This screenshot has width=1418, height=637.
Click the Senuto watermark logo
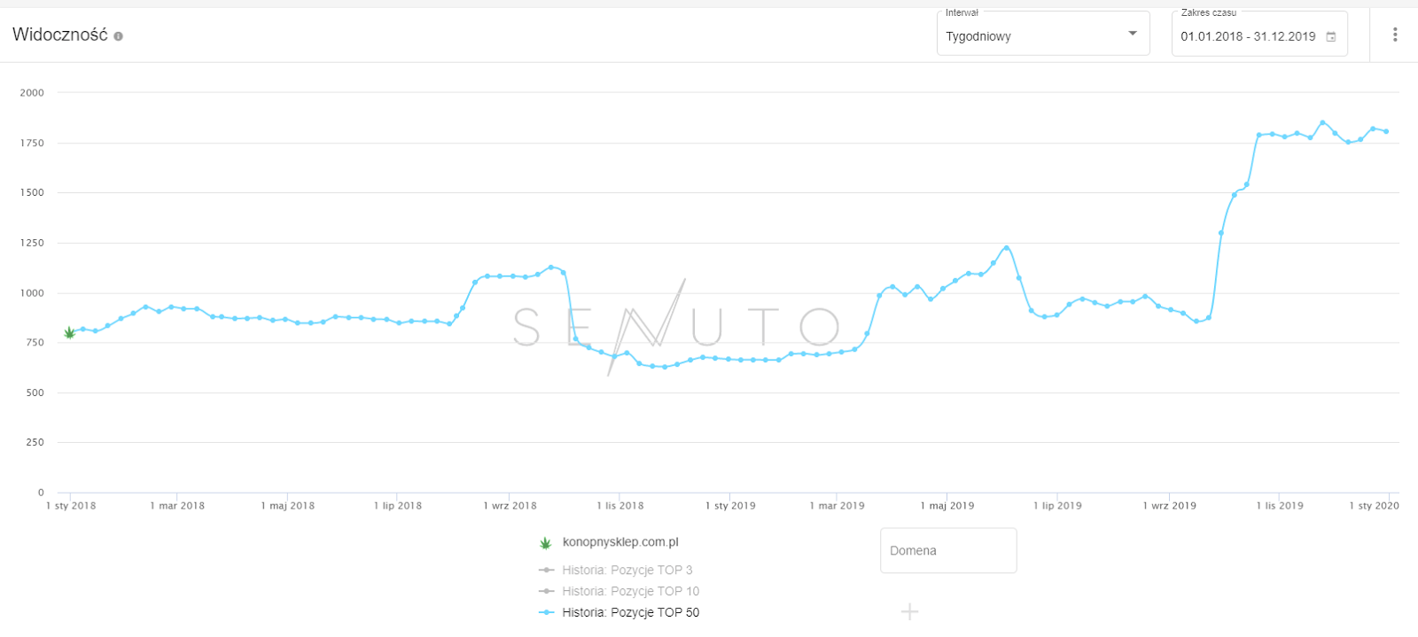click(676, 327)
